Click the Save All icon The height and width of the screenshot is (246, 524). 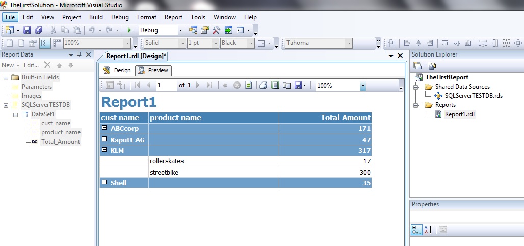coord(39,31)
